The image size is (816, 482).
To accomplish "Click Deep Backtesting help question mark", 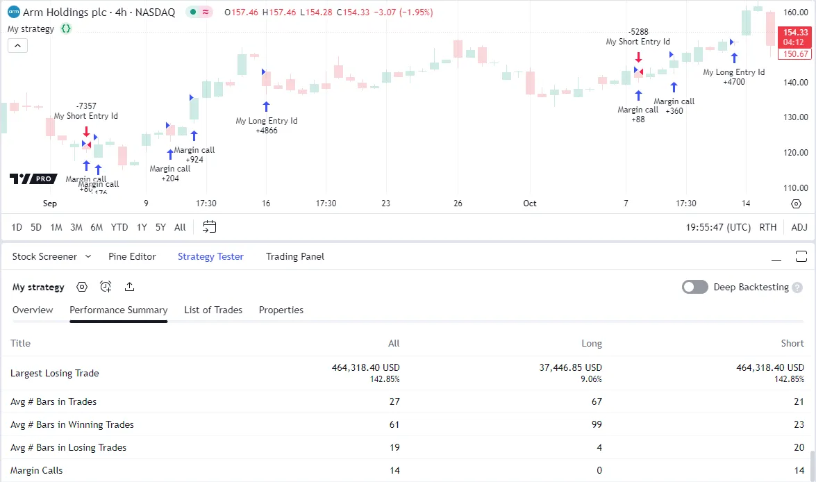I will (797, 288).
